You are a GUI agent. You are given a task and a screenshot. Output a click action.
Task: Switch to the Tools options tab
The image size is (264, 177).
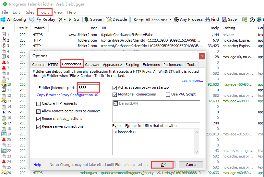click(191, 65)
